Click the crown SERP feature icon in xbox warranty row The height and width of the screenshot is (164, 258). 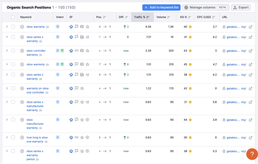[x=71, y=27]
